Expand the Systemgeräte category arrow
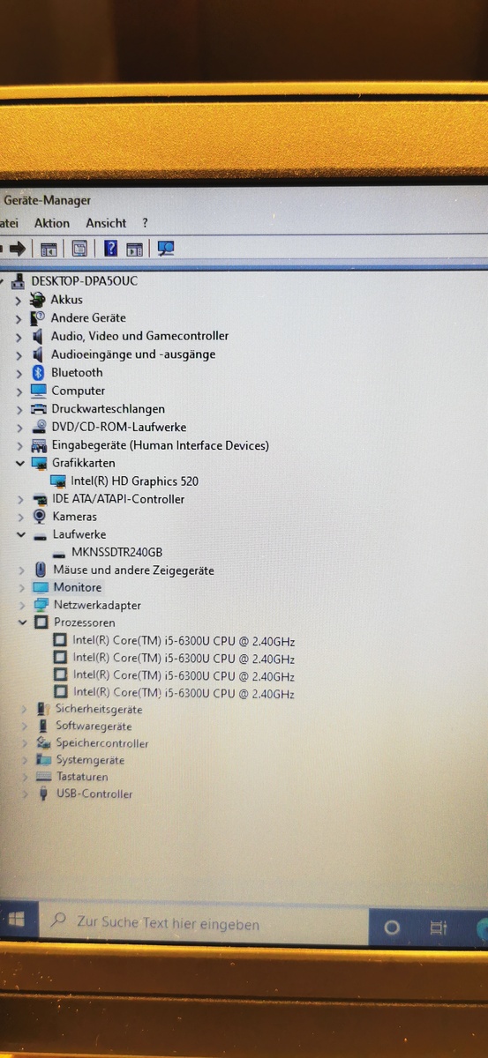The image size is (488, 1058). click(x=25, y=760)
